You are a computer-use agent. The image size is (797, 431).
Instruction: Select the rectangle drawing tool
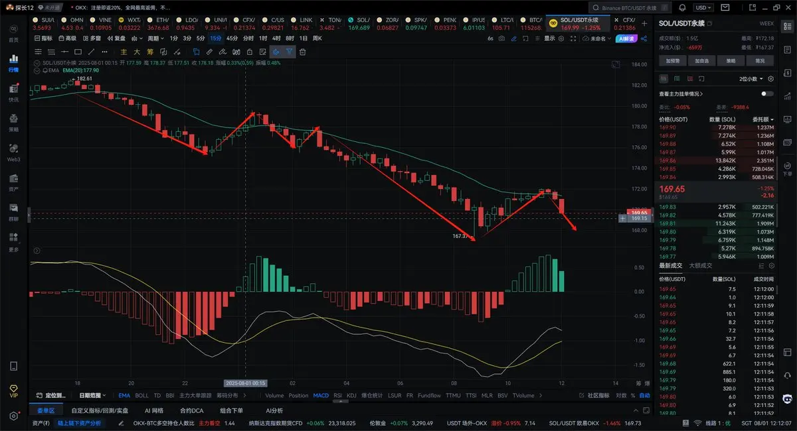point(78,52)
